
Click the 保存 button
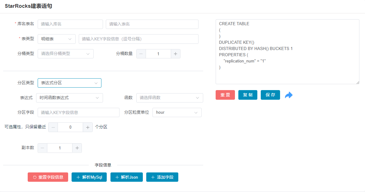tap(270, 95)
